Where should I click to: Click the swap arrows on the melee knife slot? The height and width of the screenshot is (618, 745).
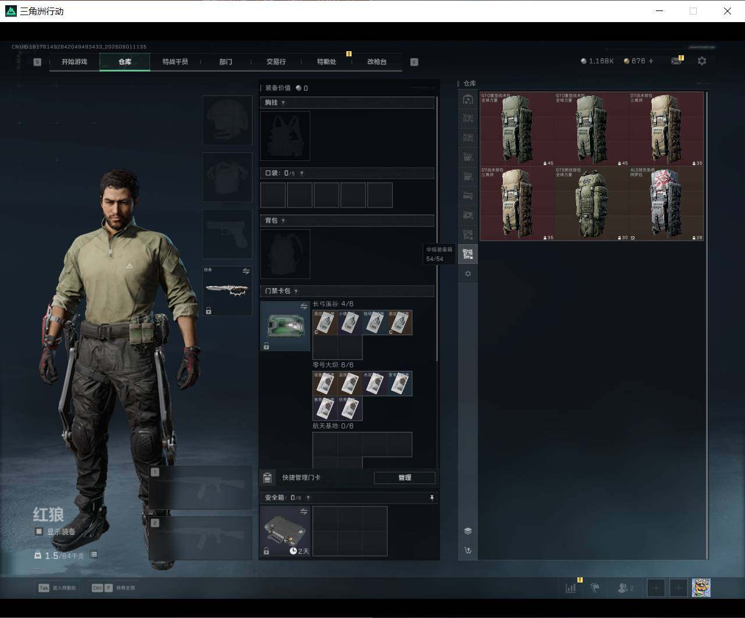[246, 272]
